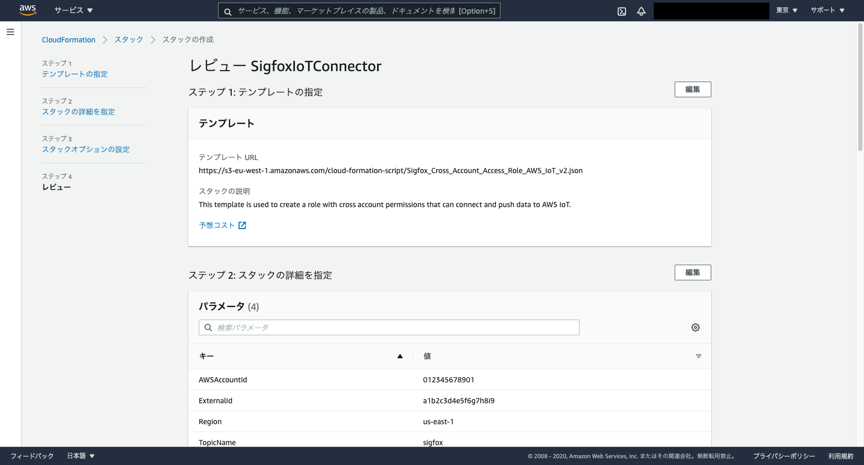Click the template URL text
Image resolution: width=864 pixels, height=465 pixels.
point(391,171)
